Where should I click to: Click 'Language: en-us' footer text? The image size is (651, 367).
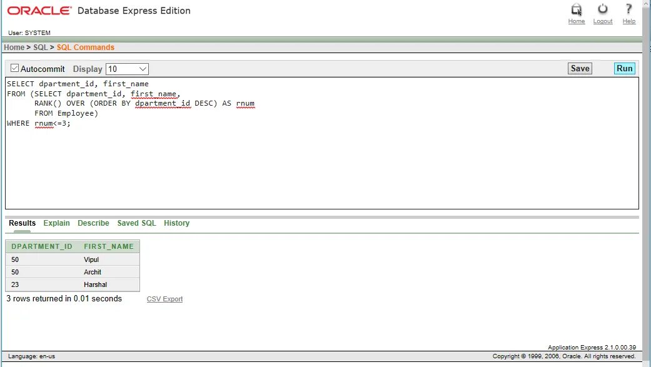(x=31, y=356)
